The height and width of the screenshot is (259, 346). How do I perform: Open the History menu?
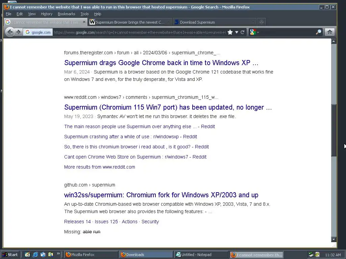tap(47, 14)
